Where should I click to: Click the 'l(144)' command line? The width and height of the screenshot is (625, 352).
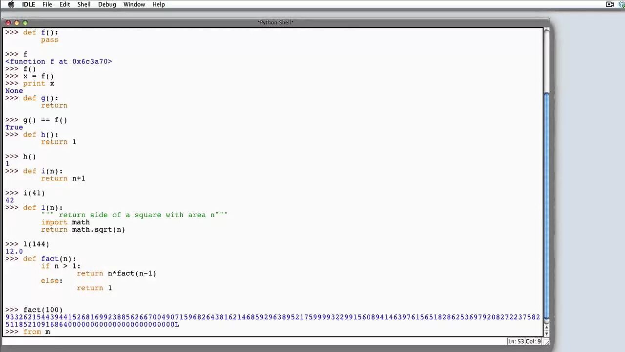pos(27,244)
